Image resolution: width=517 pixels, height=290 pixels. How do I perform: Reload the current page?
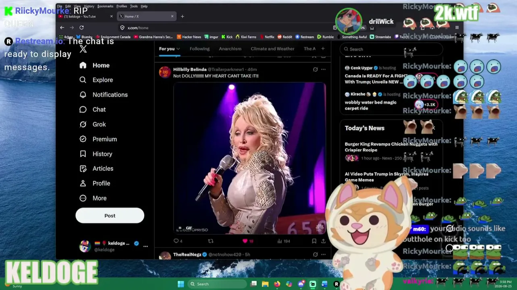click(81, 28)
